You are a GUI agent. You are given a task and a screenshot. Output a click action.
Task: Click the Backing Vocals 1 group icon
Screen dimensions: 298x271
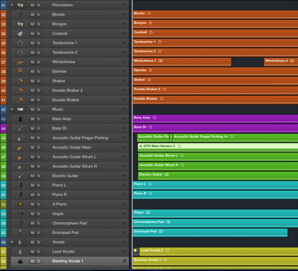click(20, 261)
